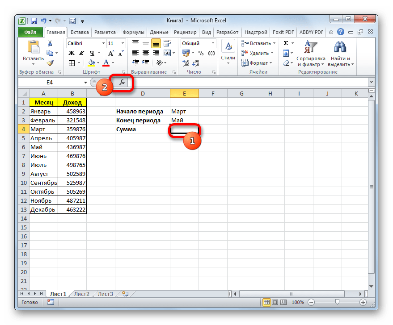The image size is (393, 325).
Task: Click the zoom out minus button
Action: [311, 302]
